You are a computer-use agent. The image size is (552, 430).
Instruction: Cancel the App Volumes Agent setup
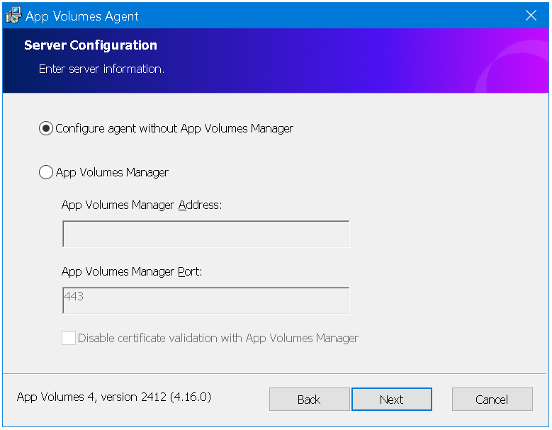pos(492,400)
